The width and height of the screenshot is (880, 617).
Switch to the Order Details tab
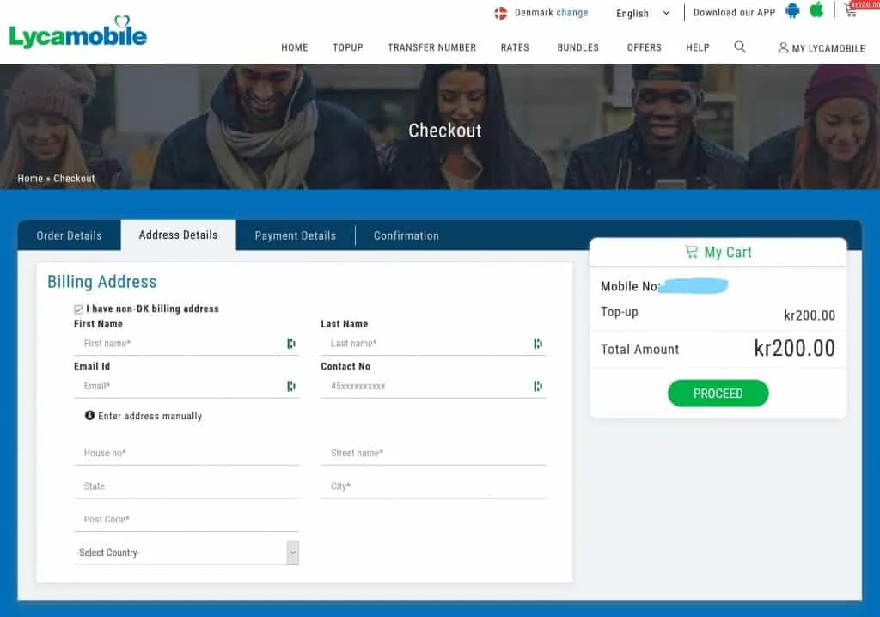click(69, 235)
